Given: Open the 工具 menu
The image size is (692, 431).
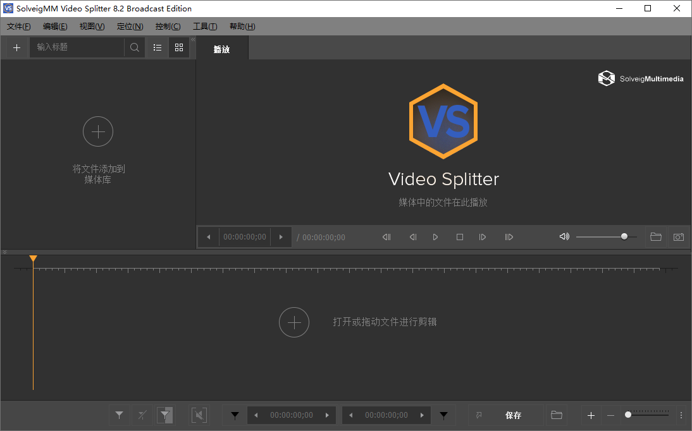Looking at the screenshot, I should click(204, 26).
